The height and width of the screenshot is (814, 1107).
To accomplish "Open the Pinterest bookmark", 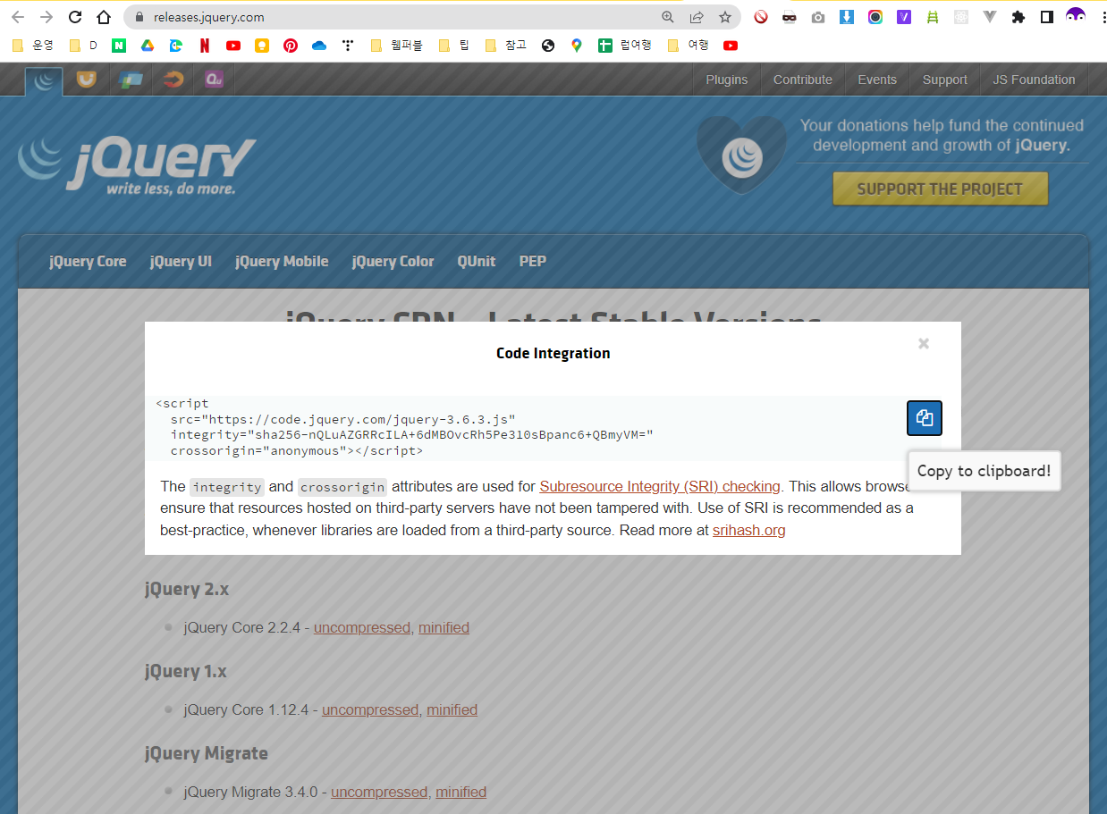I will (x=291, y=46).
